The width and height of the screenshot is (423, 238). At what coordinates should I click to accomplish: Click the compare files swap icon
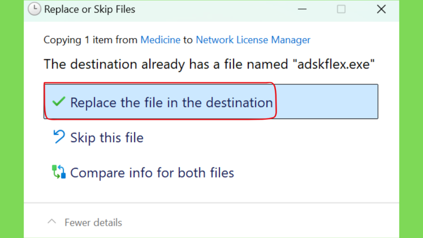point(59,172)
